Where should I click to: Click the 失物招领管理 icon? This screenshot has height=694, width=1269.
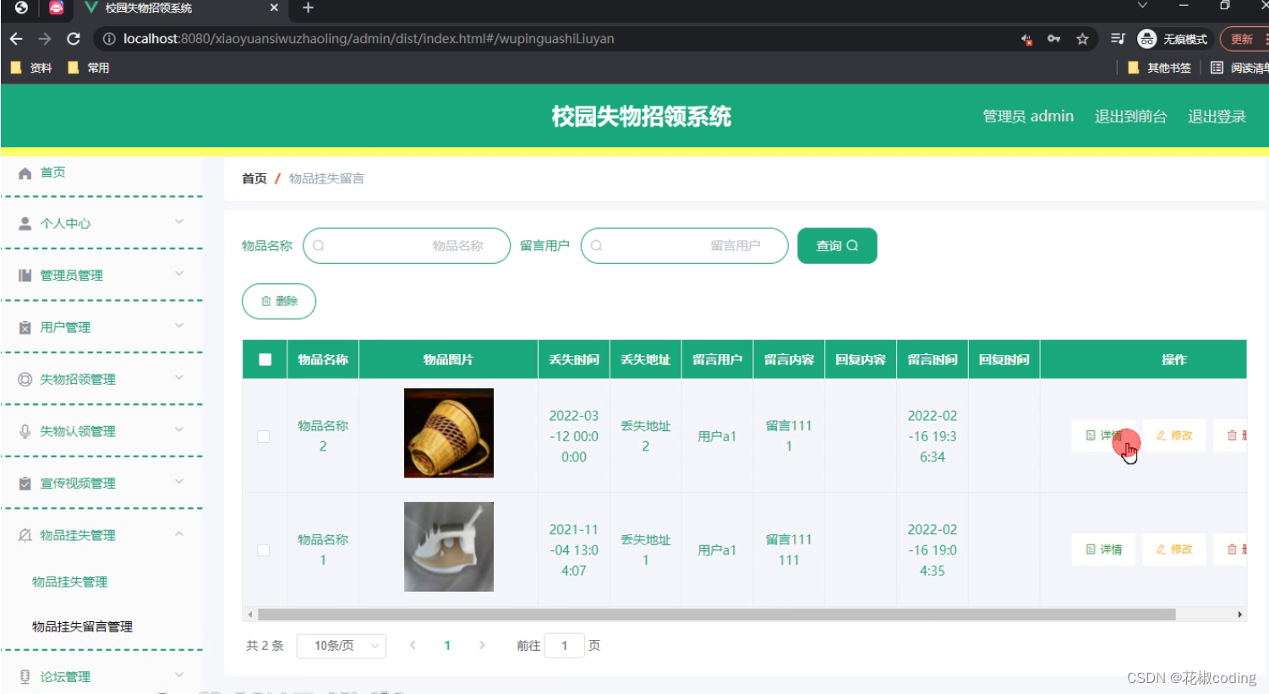click(x=25, y=379)
